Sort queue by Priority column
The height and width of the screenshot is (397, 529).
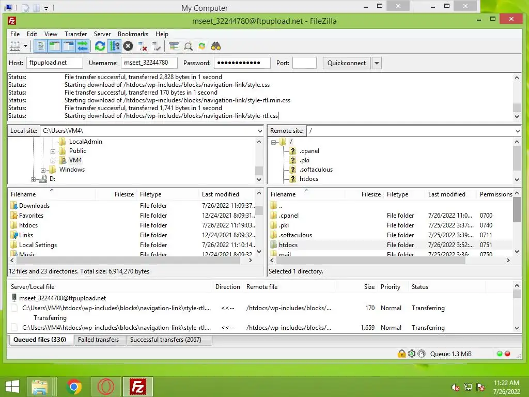coord(391,286)
